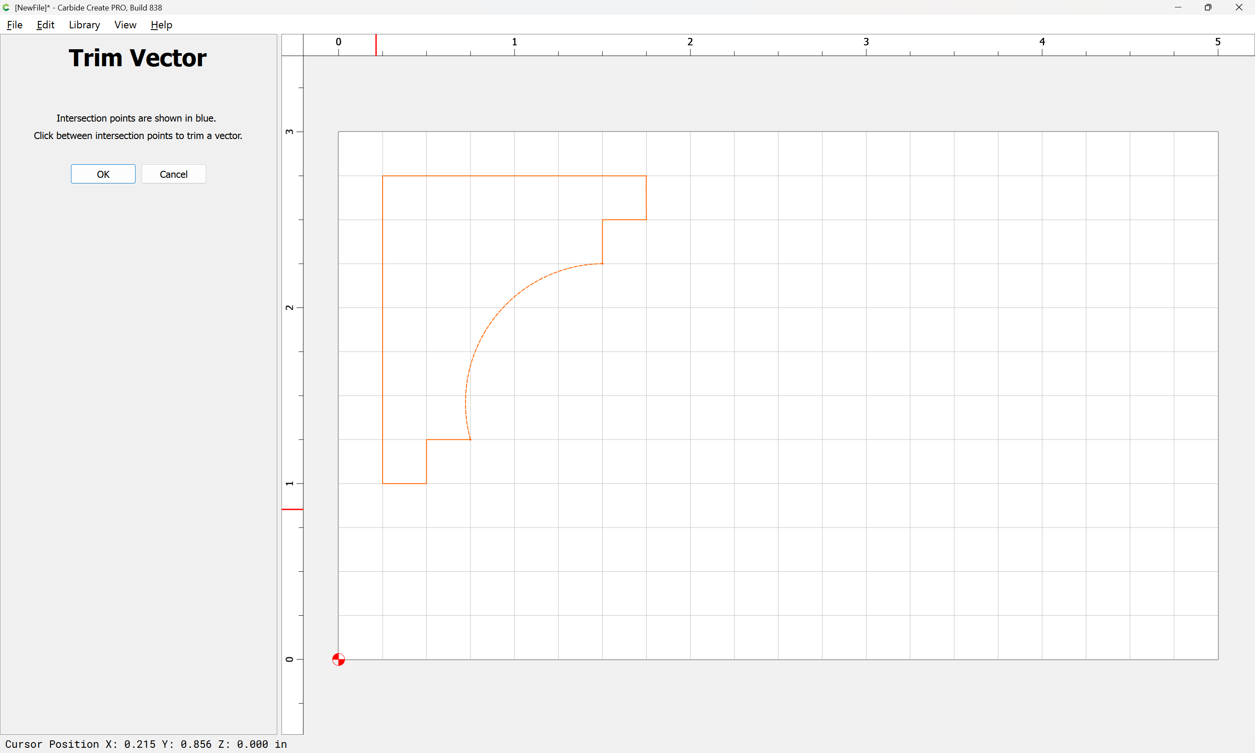The width and height of the screenshot is (1255, 753).
Task: Minimize the Carbide Create window
Action: click(1178, 7)
